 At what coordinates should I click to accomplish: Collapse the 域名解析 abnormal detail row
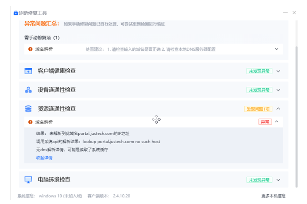click(x=277, y=122)
